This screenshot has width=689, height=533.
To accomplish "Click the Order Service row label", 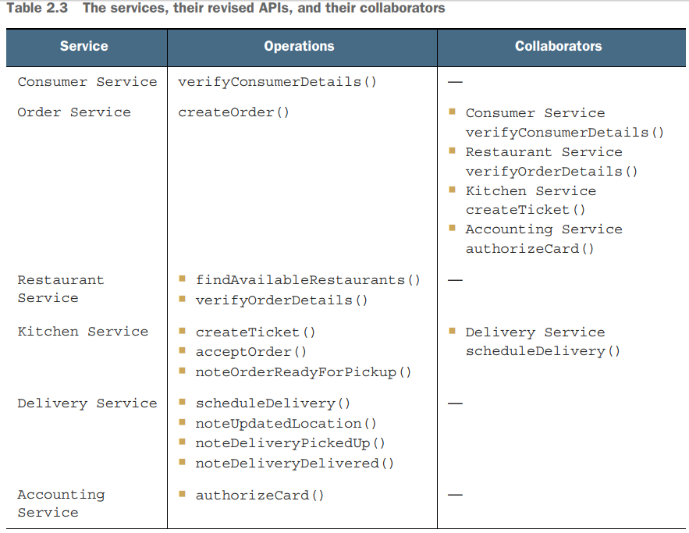I will [x=74, y=112].
